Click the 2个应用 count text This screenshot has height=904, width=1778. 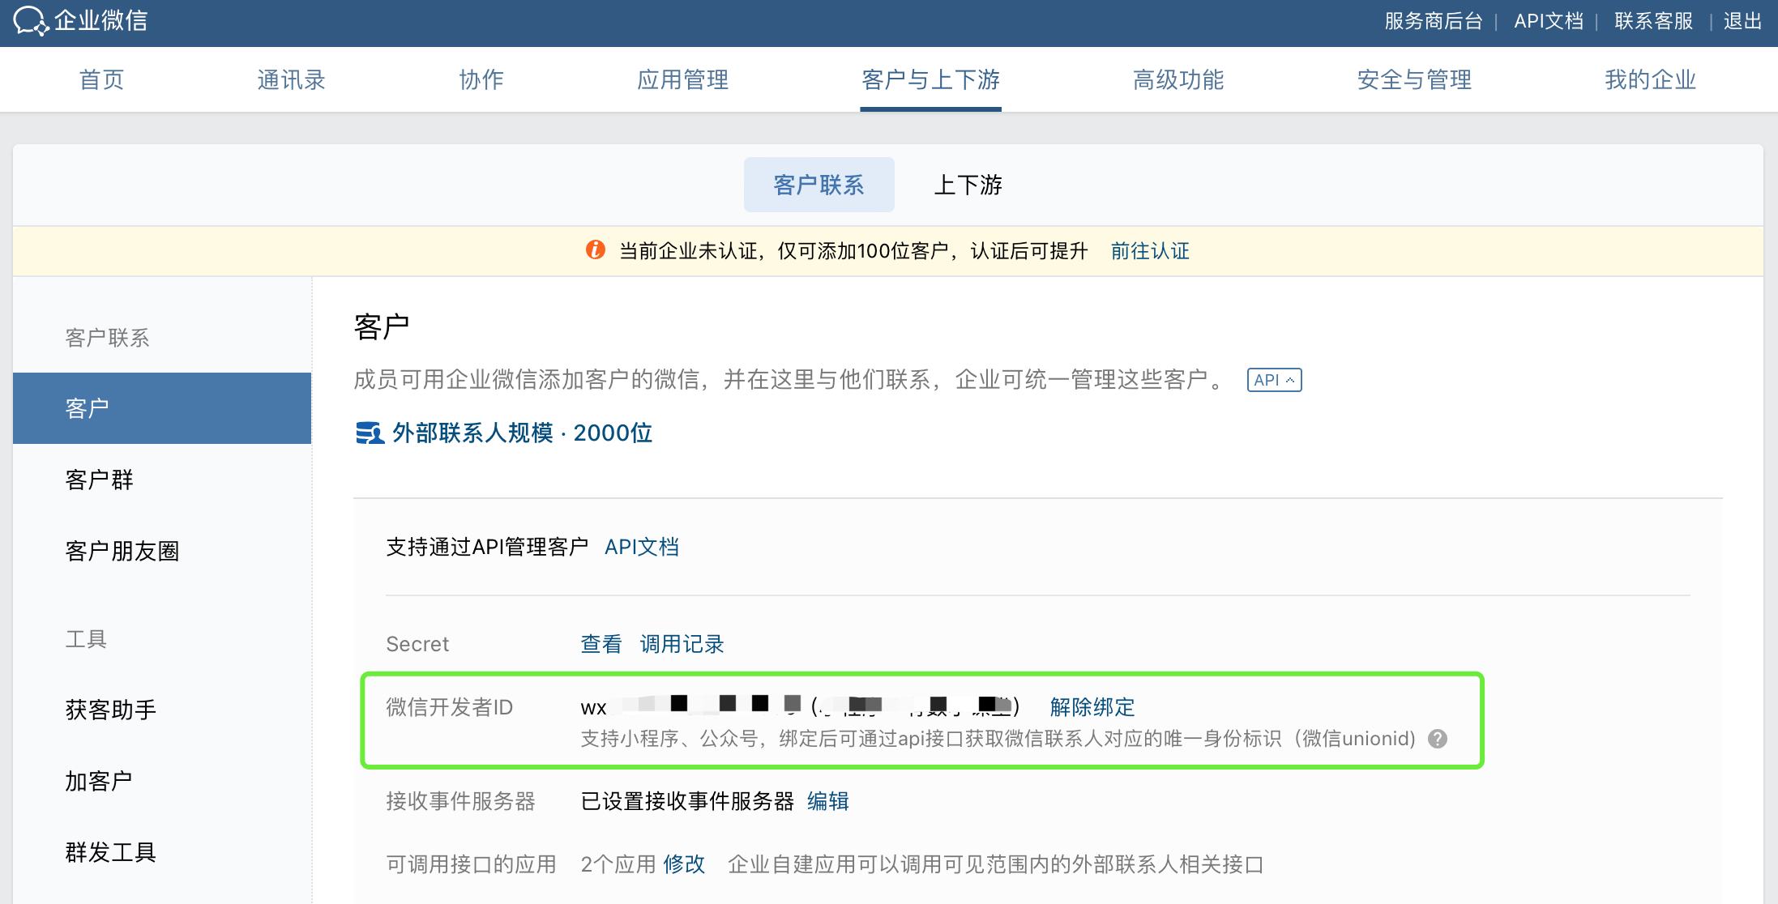tap(618, 864)
